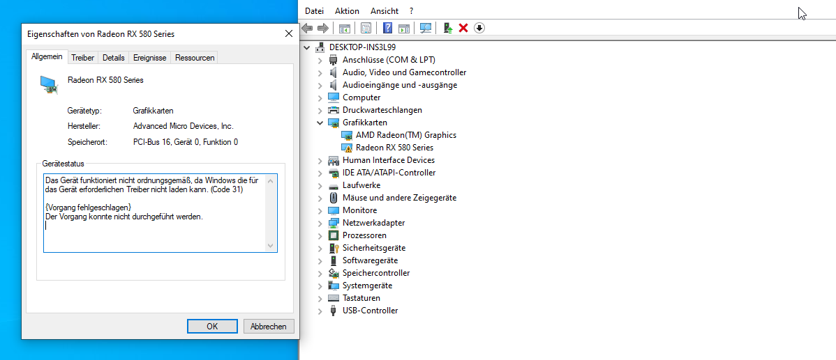The image size is (836, 360).
Task: Open the Properties toolbar icon
Action: [x=366, y=28]
